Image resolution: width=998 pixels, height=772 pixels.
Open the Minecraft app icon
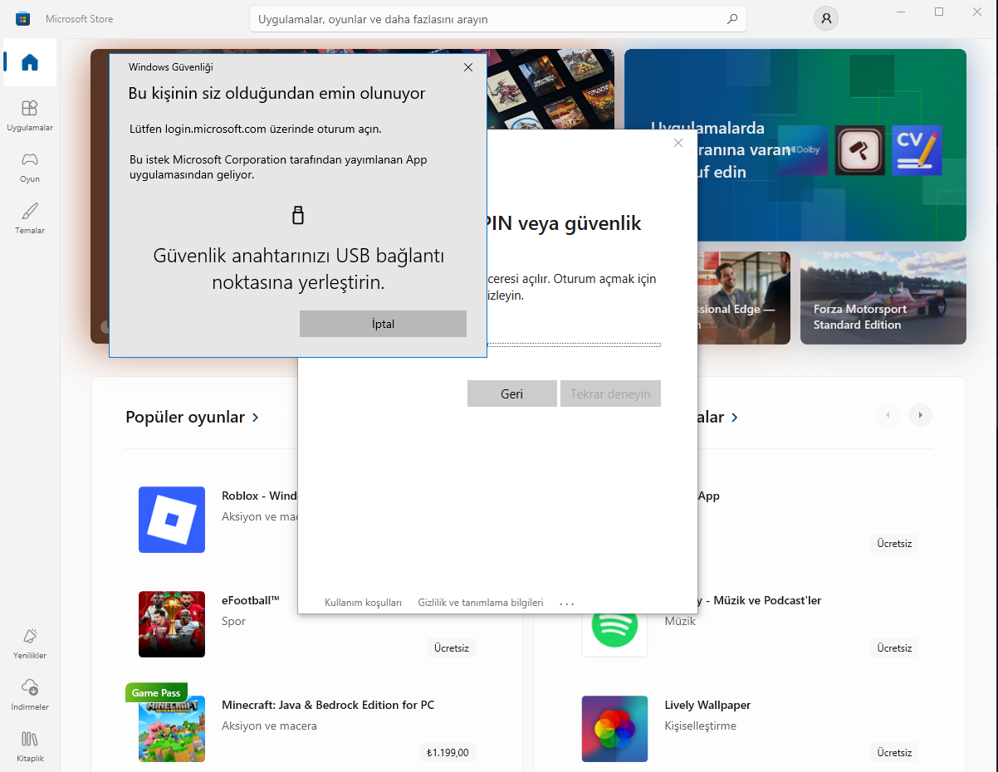click(172, 729)
